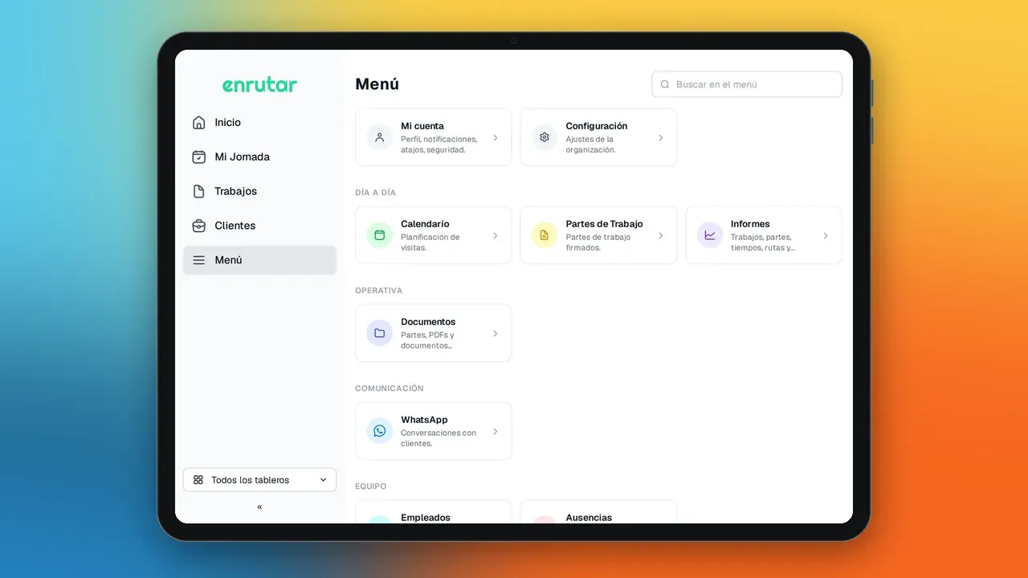Click the document icon beside Trabajos
The width and height of the screenshot is (1028, 578).
pos(199,192)
